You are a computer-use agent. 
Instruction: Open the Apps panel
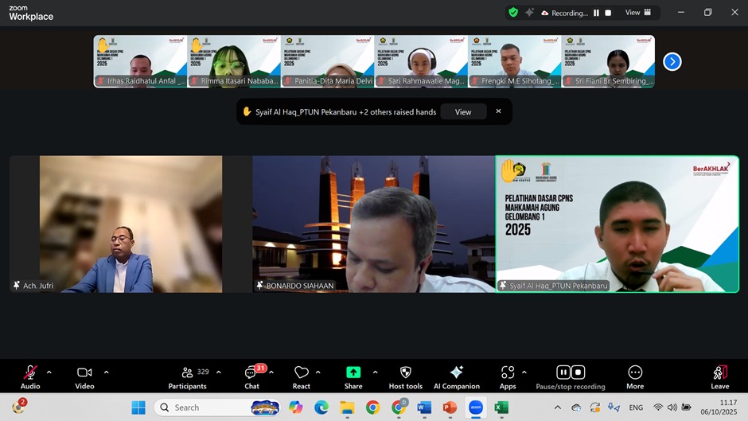pyautogui.click(x=508, y=372)
